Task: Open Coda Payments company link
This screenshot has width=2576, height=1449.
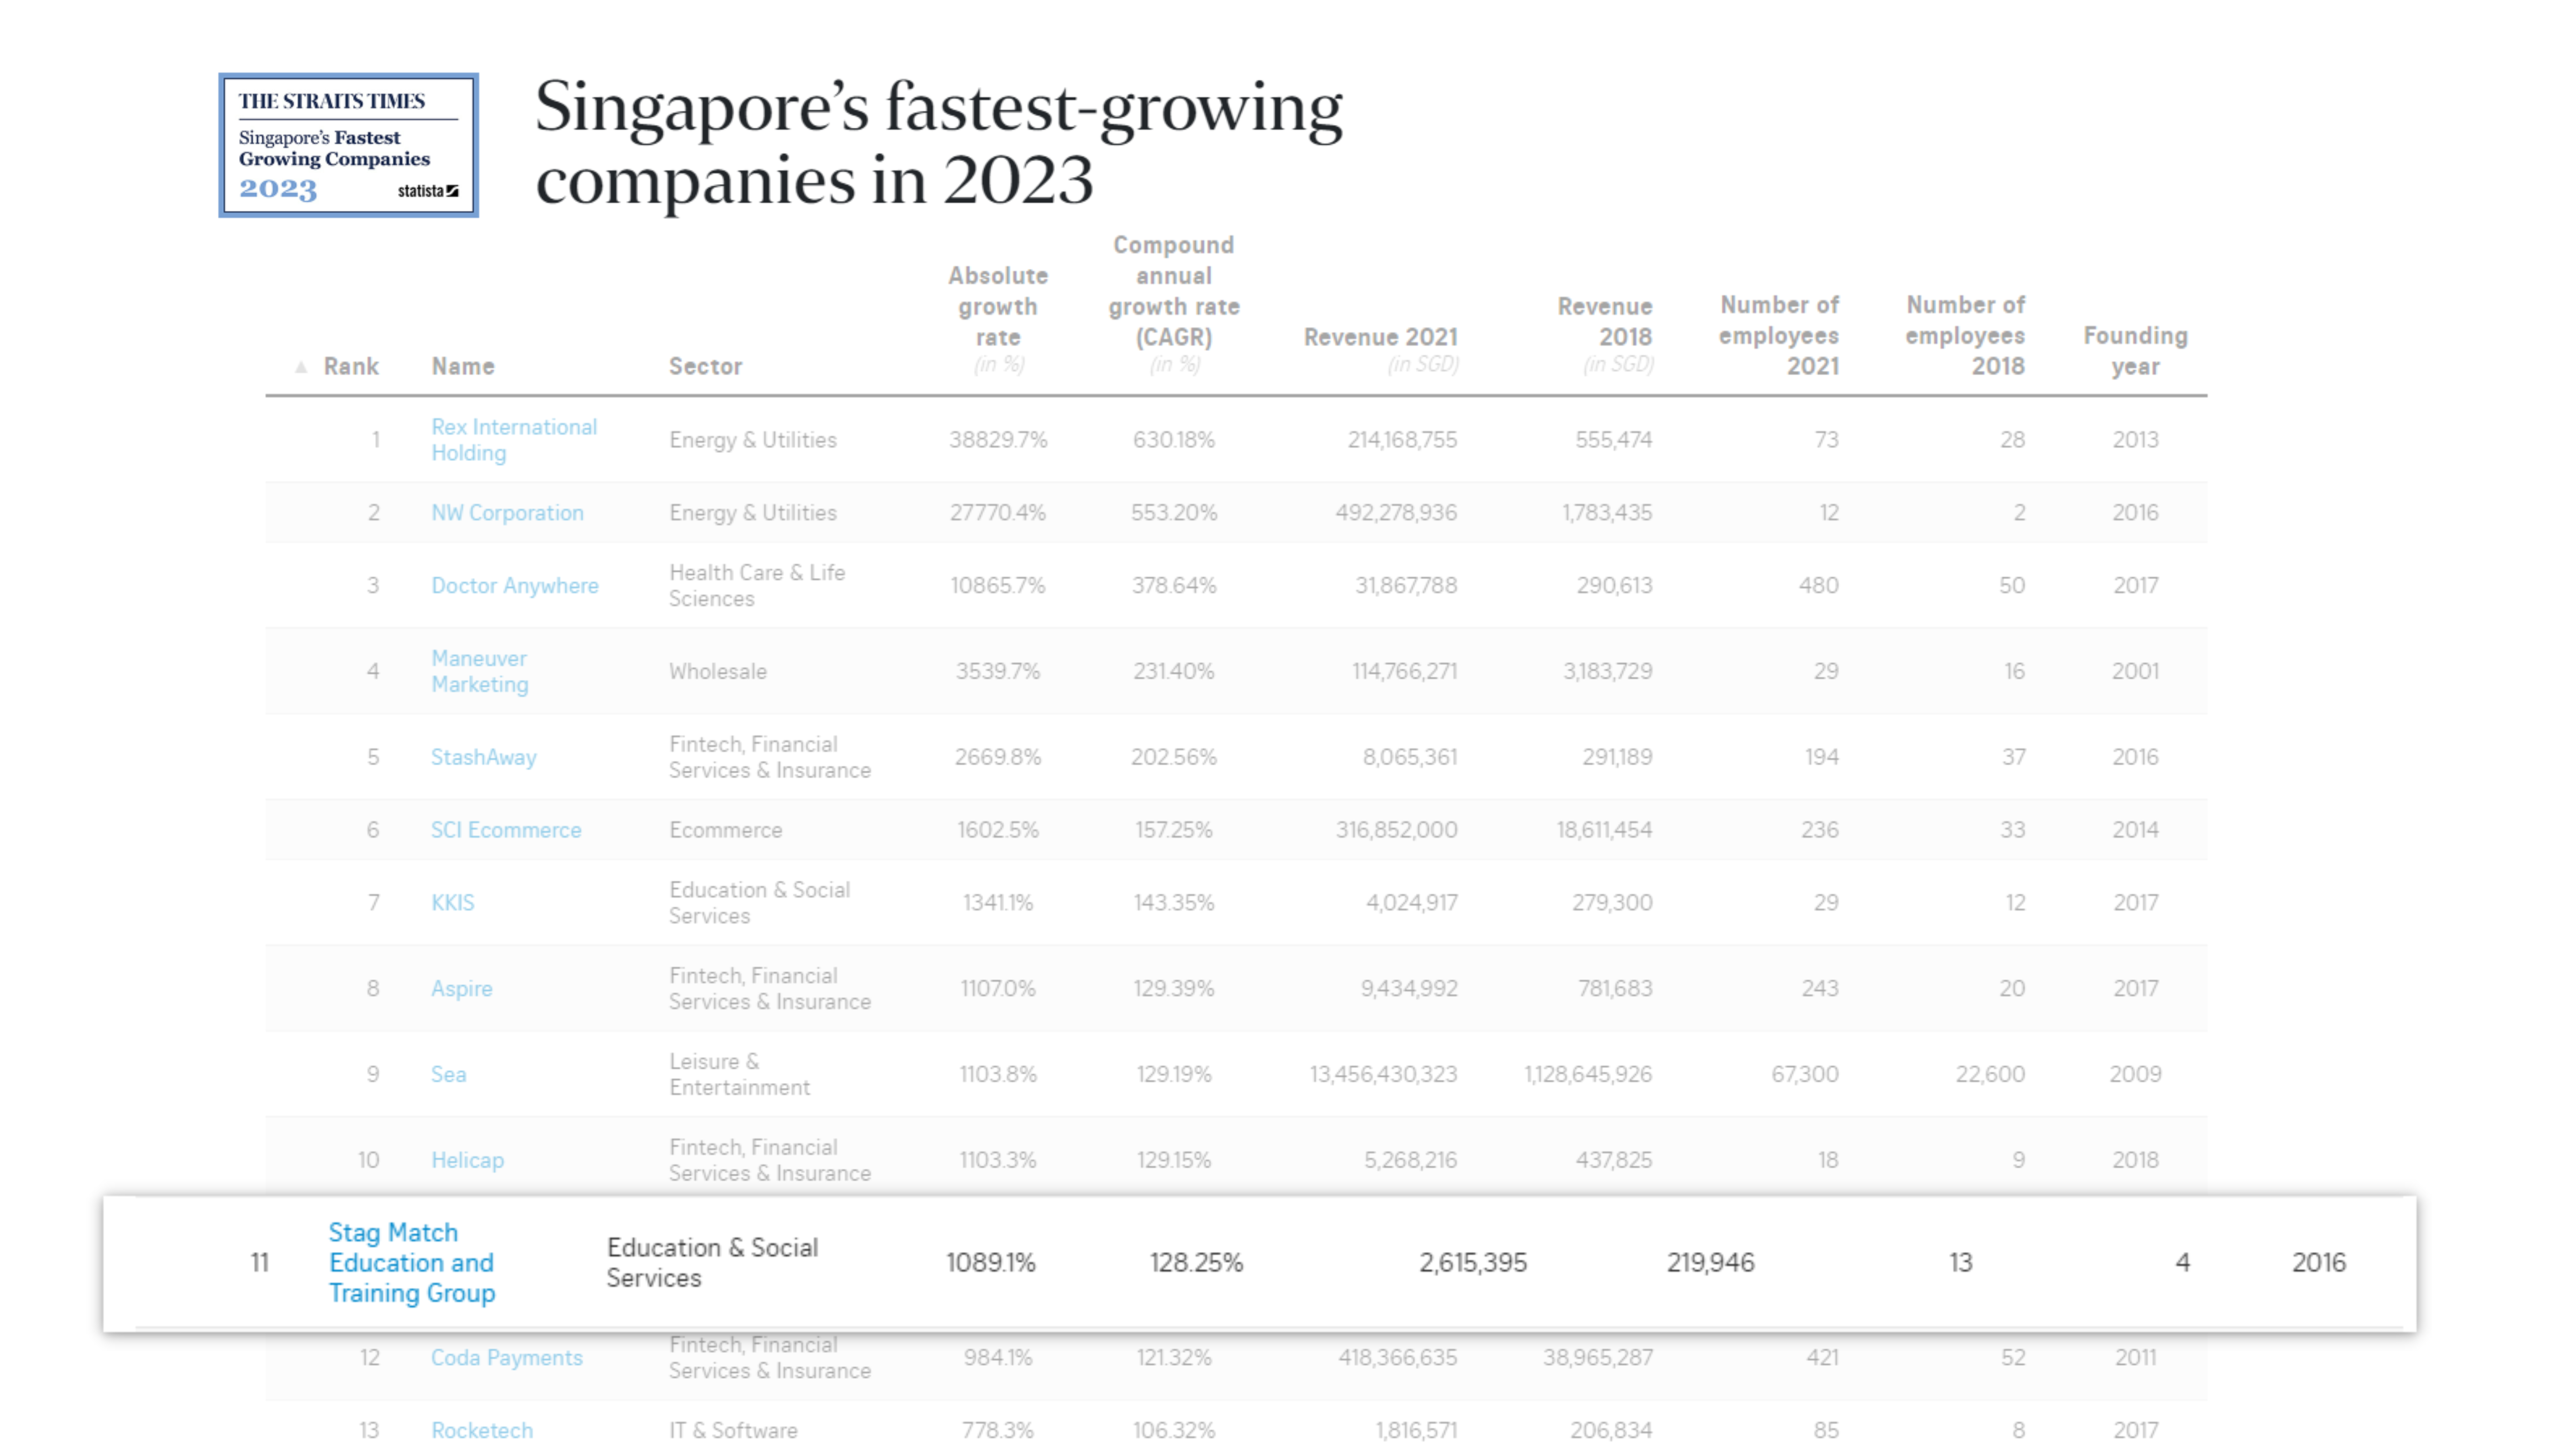Action: click(507, 1358)
